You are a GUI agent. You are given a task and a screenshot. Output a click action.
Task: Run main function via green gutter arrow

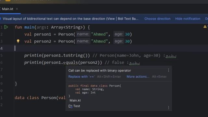(x=6, y=27)
